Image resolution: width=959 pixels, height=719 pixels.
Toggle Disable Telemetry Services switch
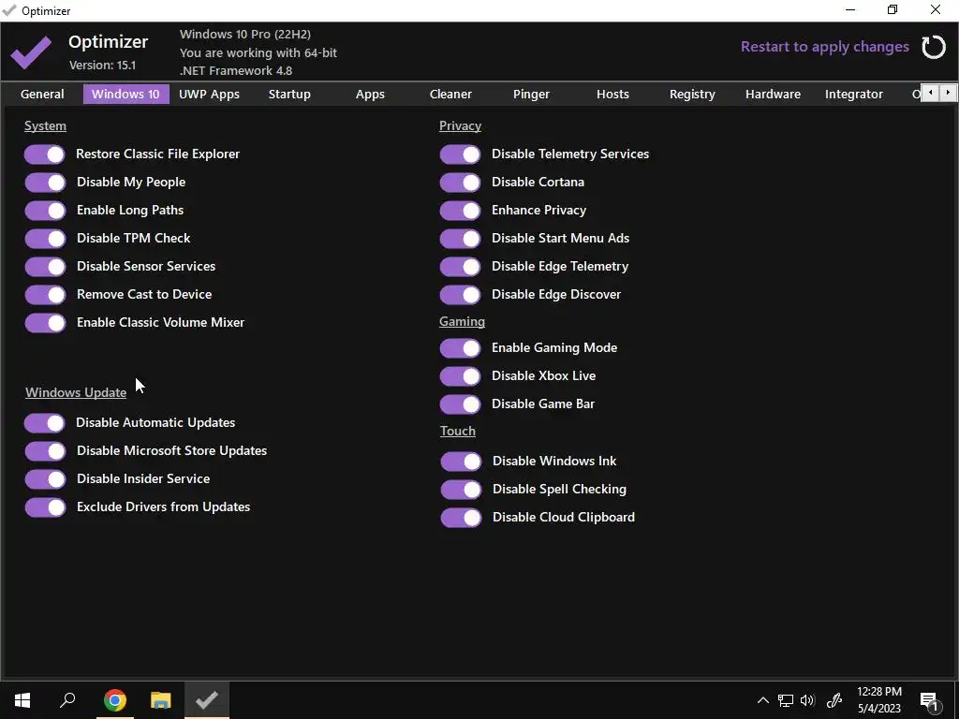point(460,154)
